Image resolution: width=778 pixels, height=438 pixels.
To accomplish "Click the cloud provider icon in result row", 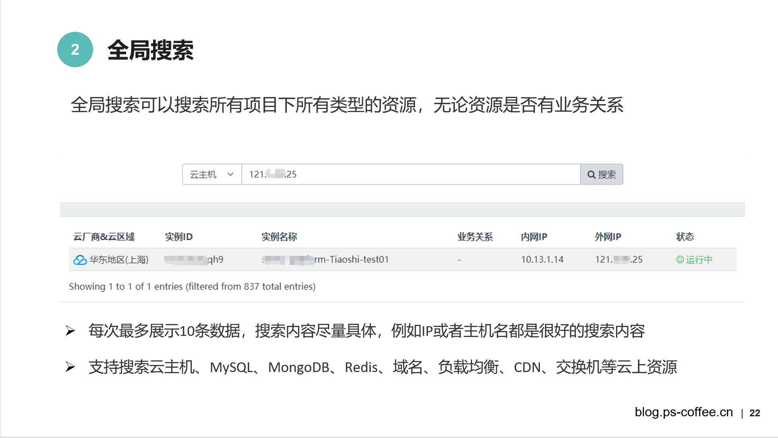I will 80,260.
